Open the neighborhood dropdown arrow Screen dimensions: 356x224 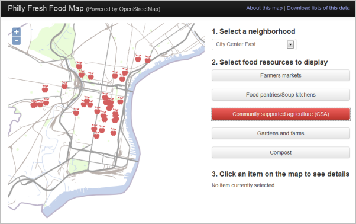(x=290, y=44)
